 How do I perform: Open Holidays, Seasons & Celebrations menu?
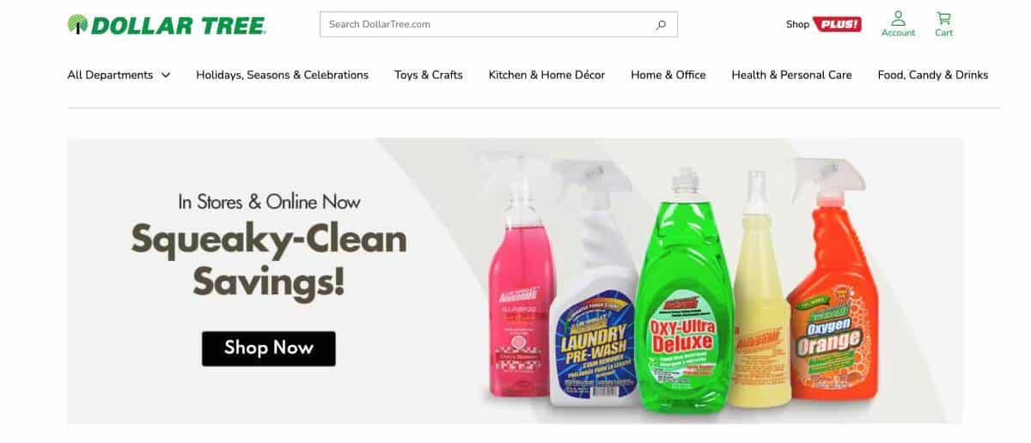282,75
